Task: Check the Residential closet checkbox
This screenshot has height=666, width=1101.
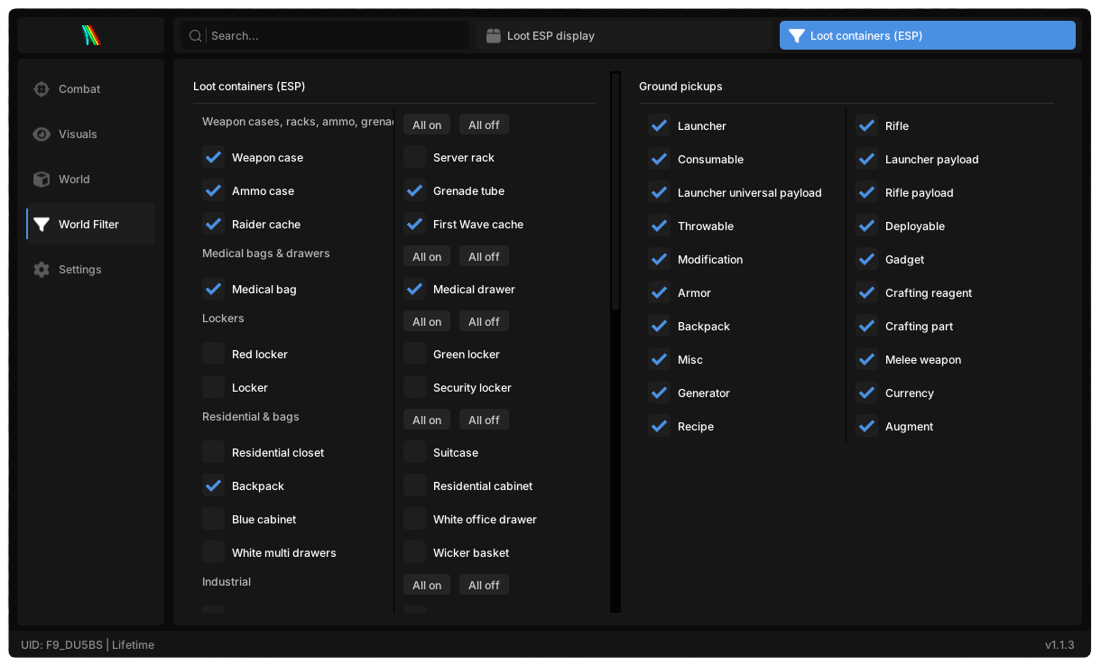Action: [x=214, y=452]
